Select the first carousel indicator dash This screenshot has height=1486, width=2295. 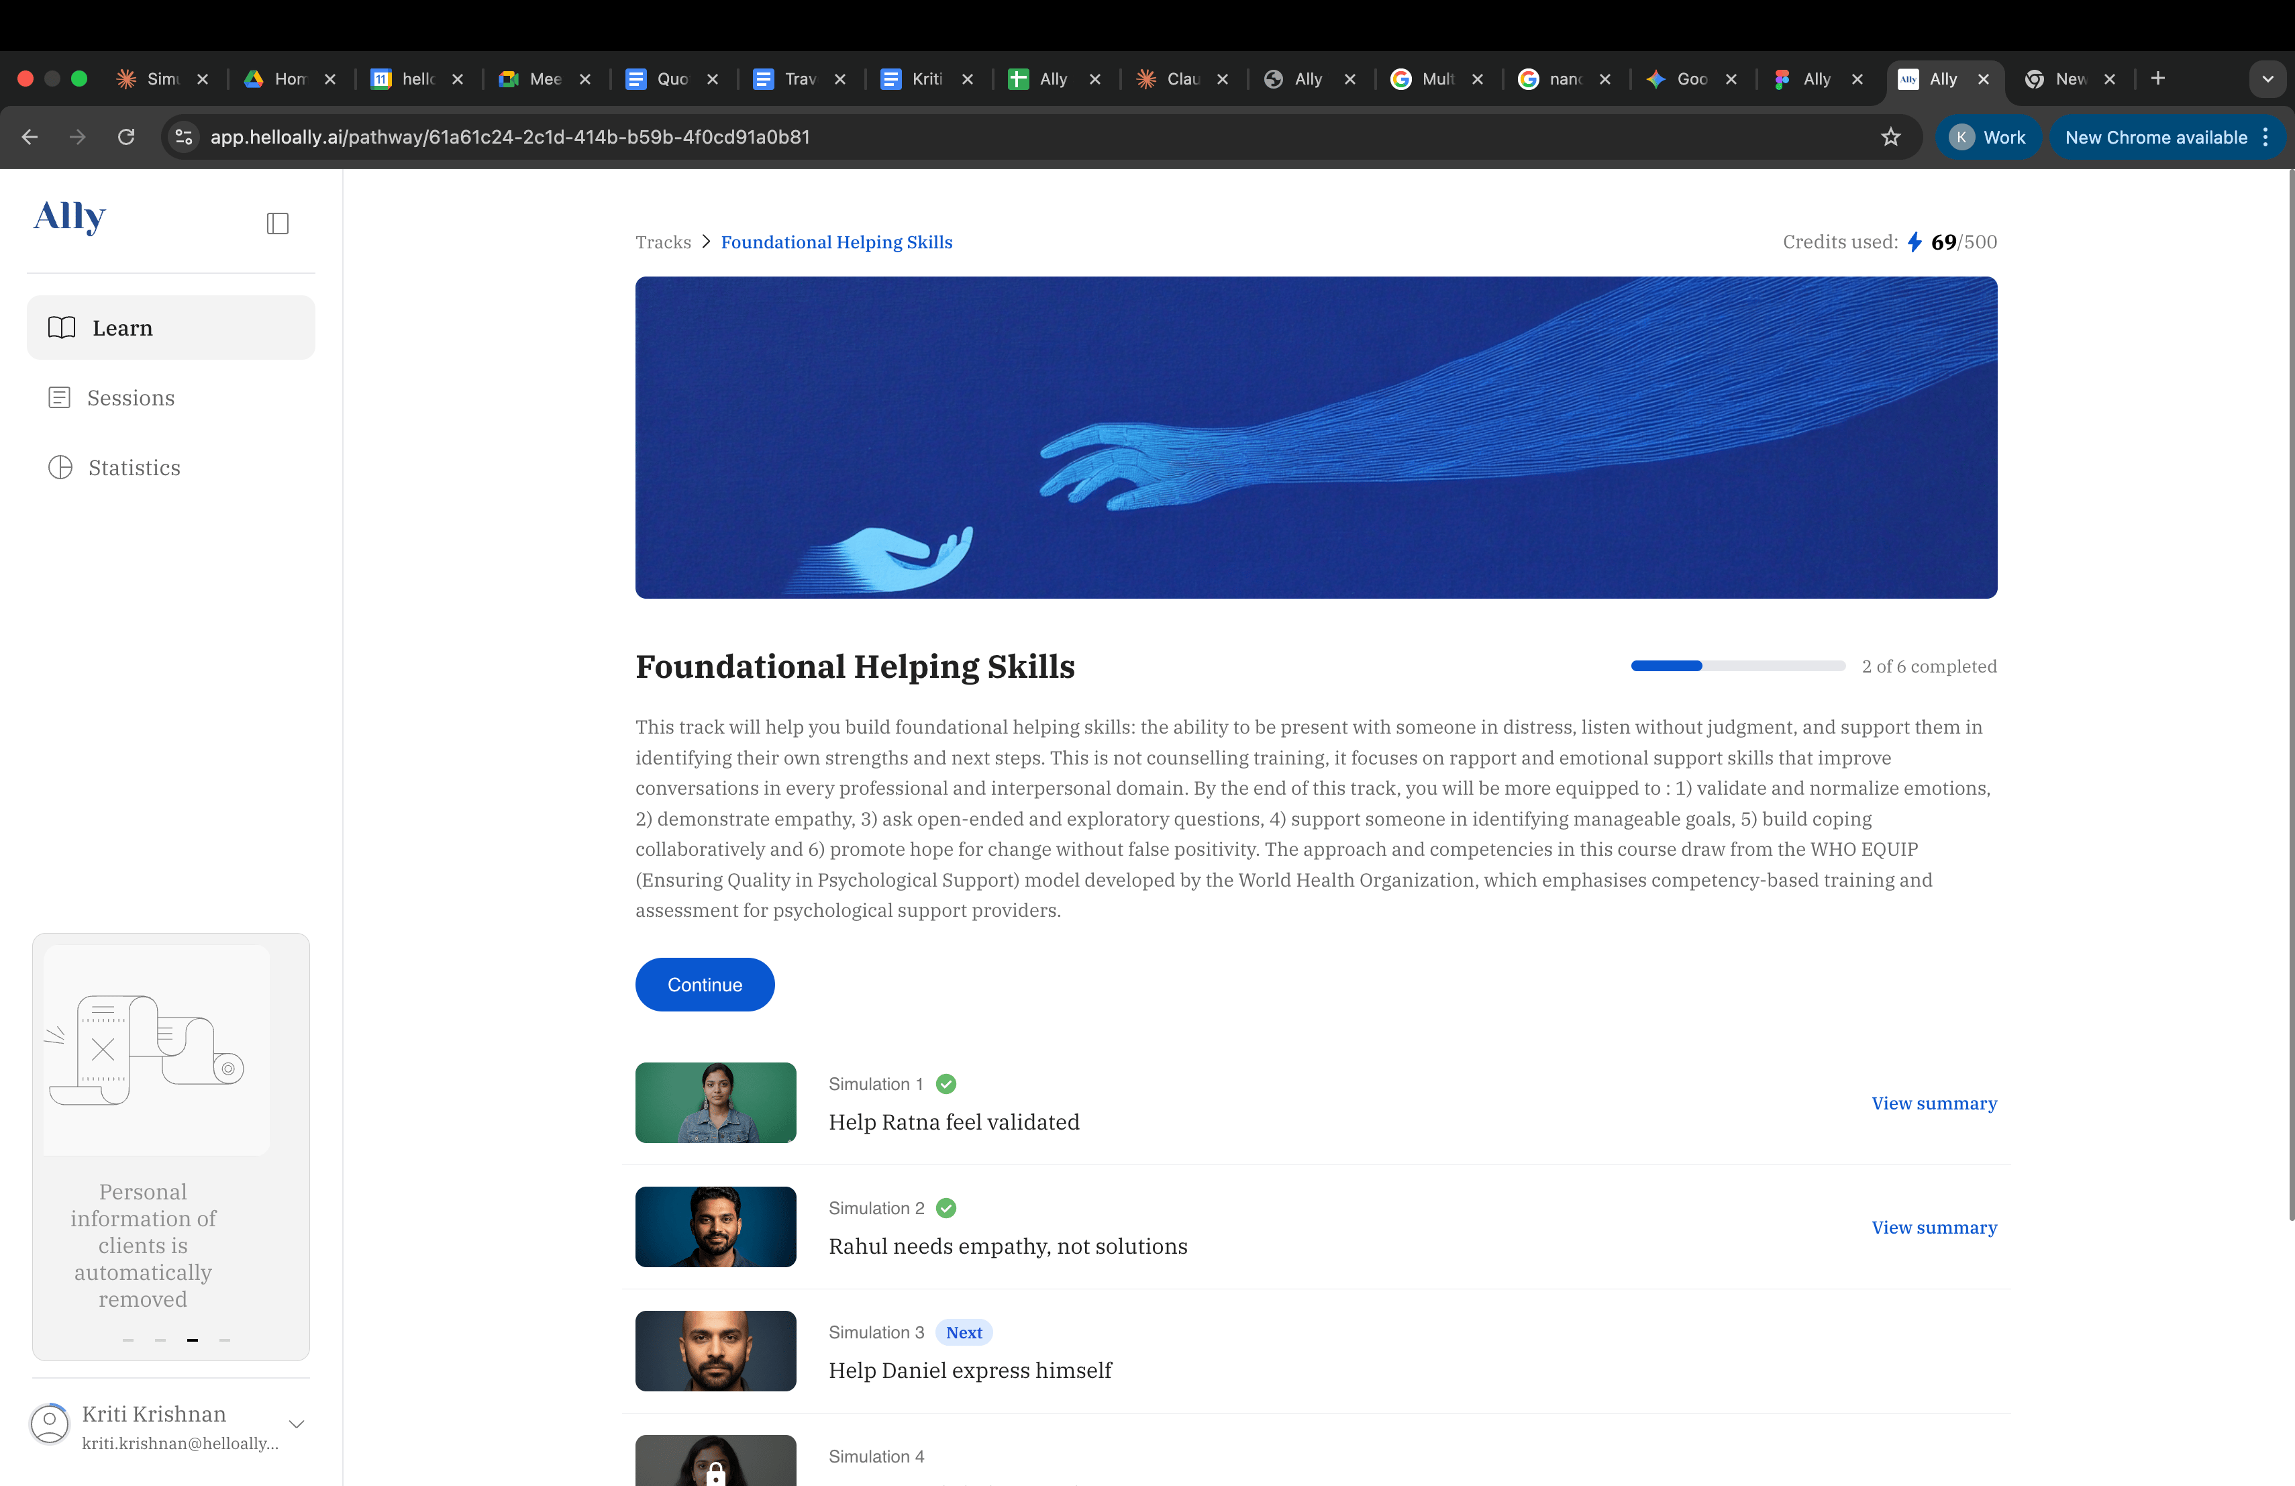coord(128,1340)
